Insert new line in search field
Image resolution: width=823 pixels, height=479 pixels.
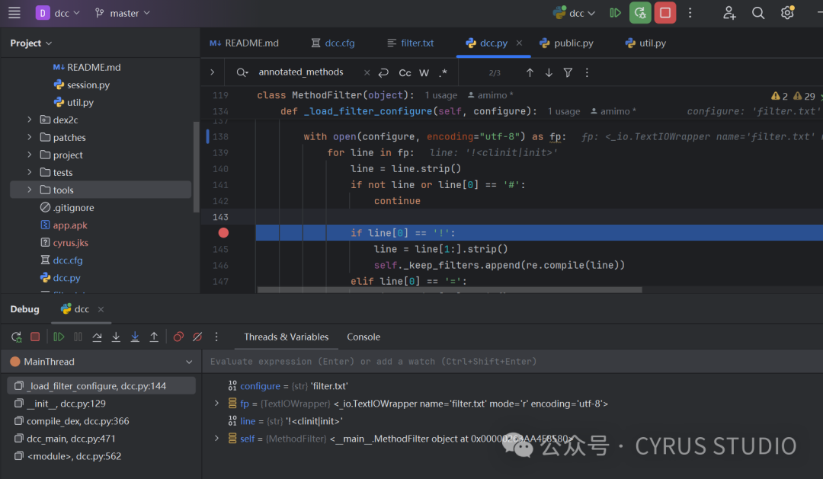pos(383,72)
